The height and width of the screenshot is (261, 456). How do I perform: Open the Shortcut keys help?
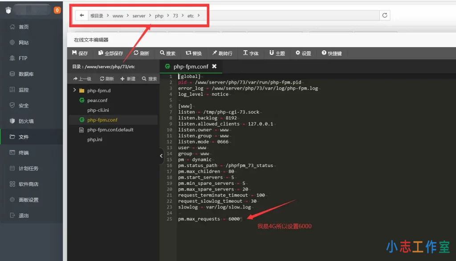click(x=332, y=53)
